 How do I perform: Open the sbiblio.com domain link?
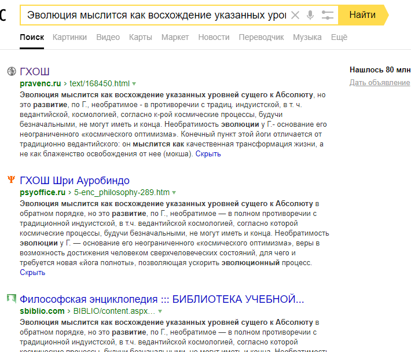click(42, 311)
